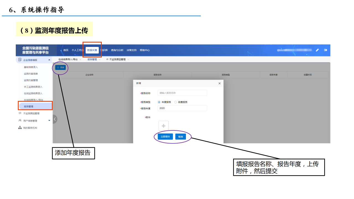This screenshot has height=199, width=354.
Task: Select the 年度报告 radio button
Action: [x=159, y=102]
